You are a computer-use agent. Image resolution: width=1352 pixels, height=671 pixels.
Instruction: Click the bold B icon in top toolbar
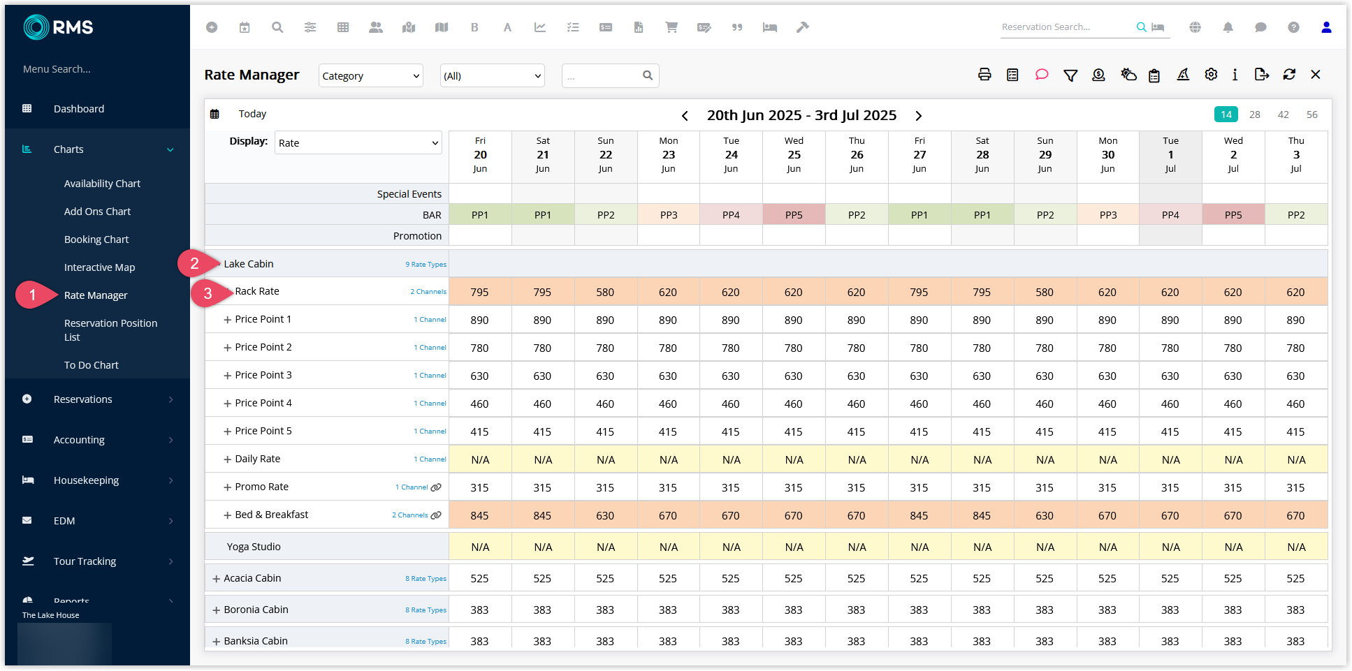click(474, 27)
